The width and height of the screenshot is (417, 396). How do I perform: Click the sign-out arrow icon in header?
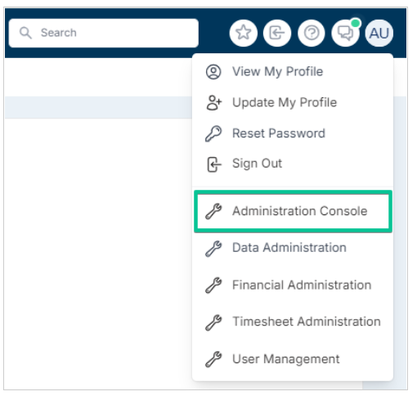277,33
